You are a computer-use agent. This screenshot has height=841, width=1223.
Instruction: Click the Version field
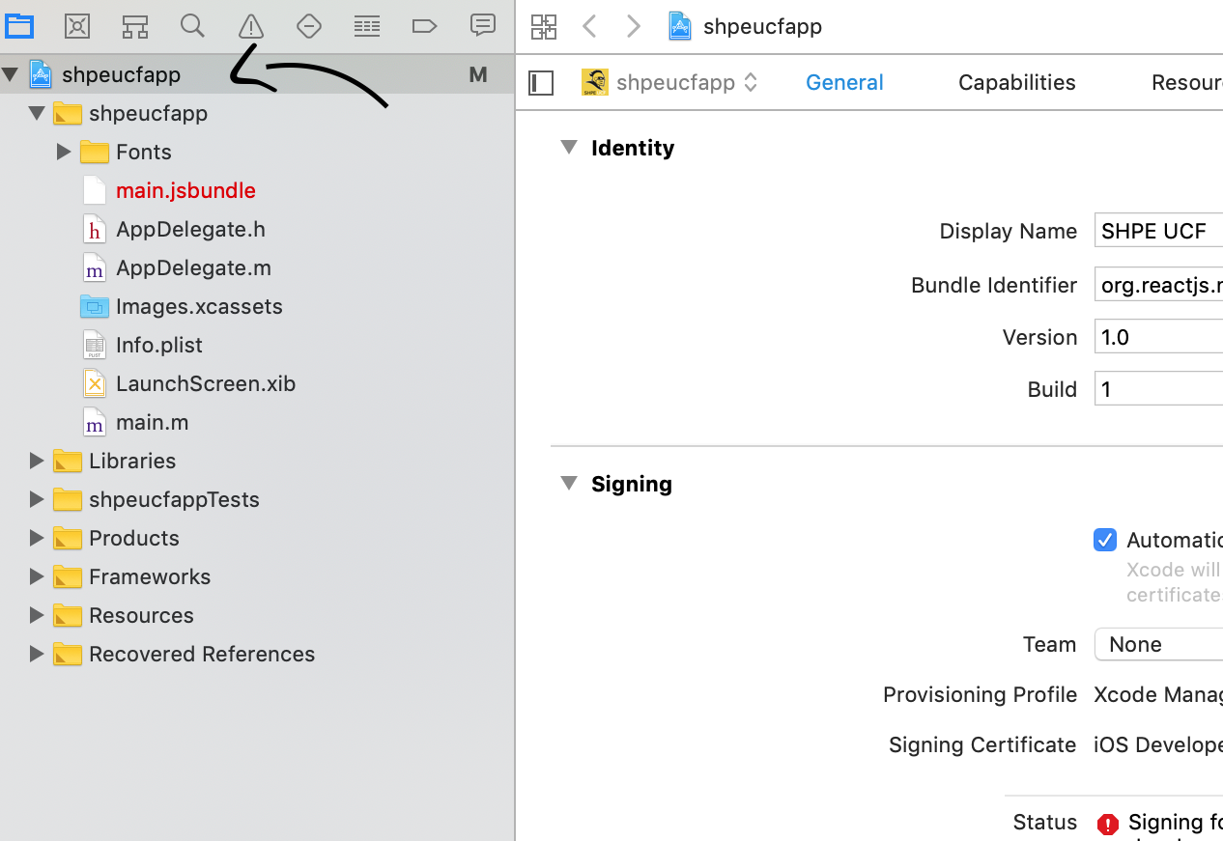point(1158,338)
